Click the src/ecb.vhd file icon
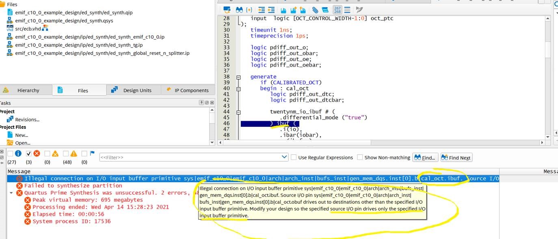This screenshot has width=558, height=239. [10, 28]
